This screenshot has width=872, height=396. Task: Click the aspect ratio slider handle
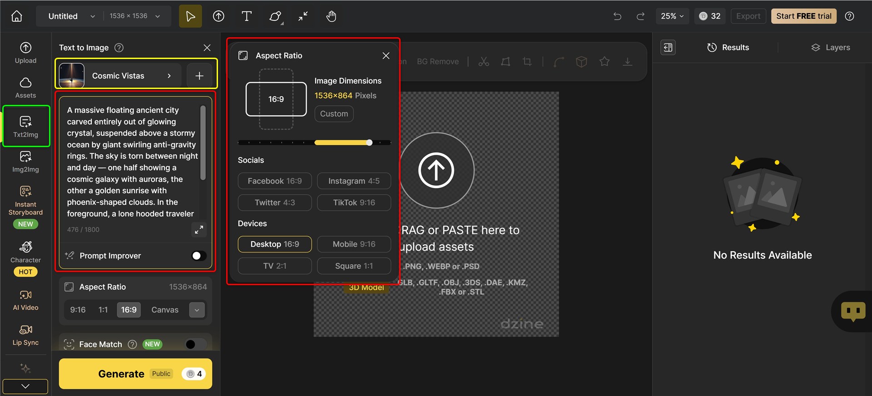[369, 143]
